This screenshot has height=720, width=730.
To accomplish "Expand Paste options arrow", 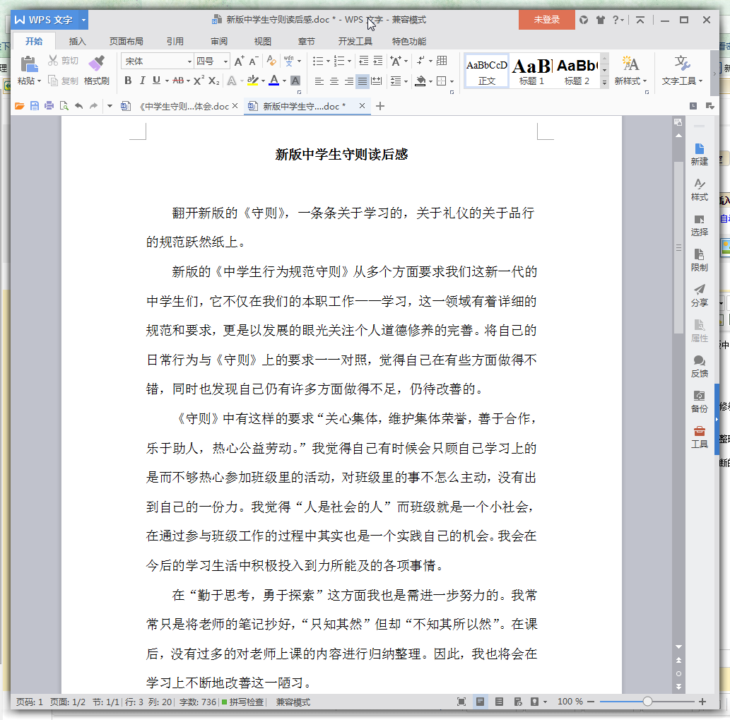I will coord(40,81).
